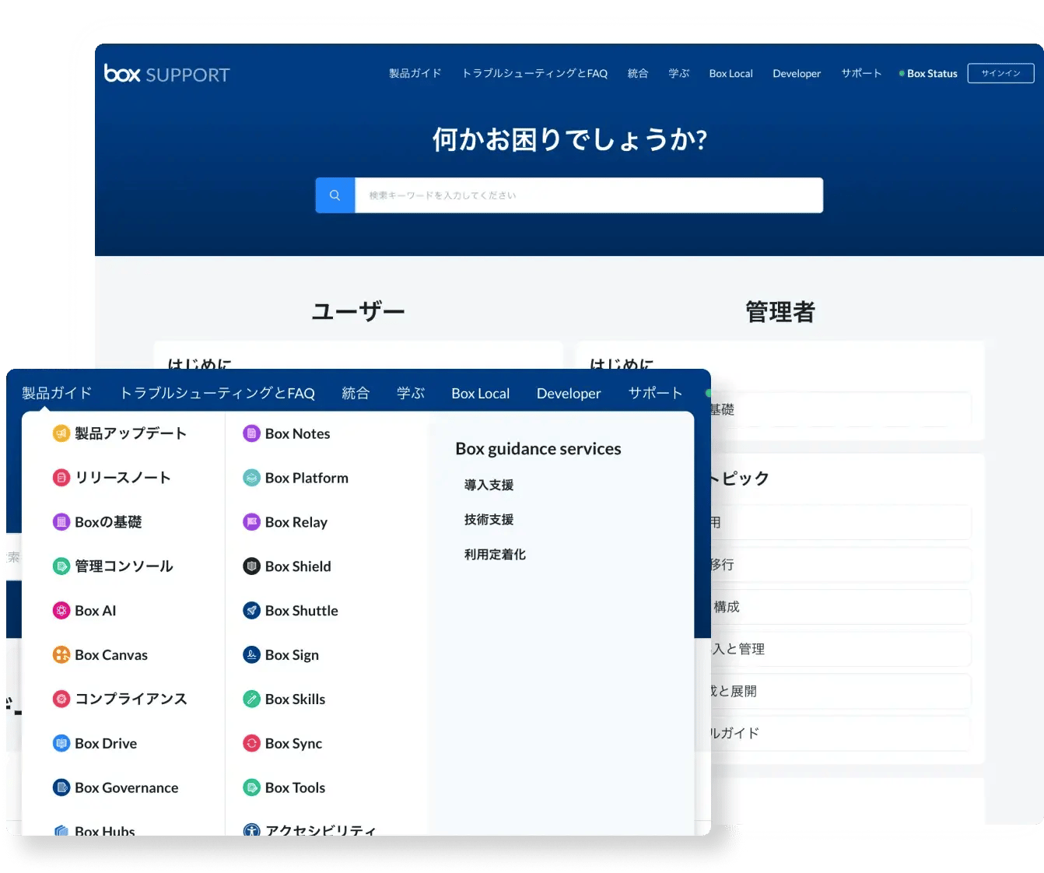Click the Box Canvas icon
This screenshot has height=873, width=1044.
point(61,654)
